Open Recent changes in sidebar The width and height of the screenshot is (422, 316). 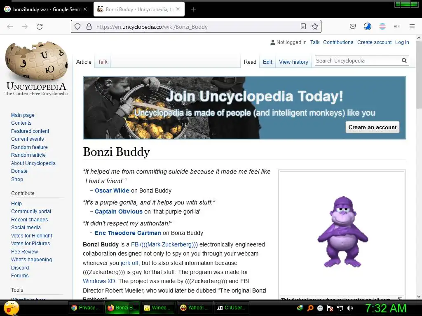[29, 220]
